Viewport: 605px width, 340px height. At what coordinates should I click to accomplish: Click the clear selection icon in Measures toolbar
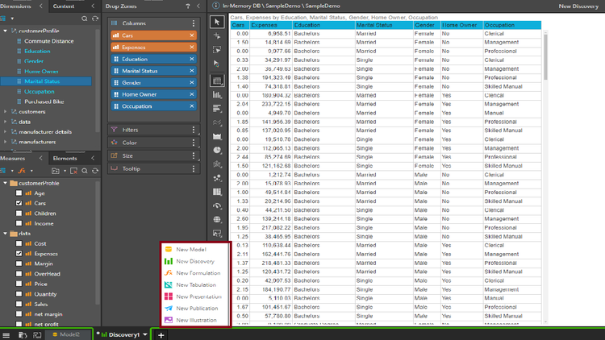pos(73,171)
